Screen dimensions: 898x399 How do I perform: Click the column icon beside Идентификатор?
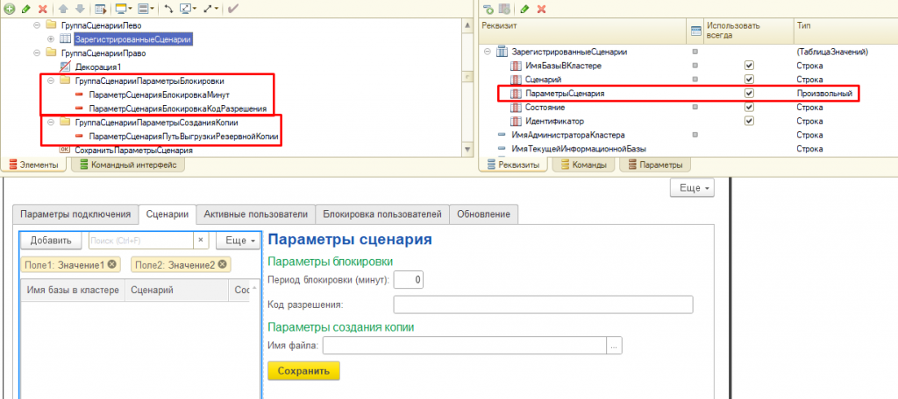pos(515,121)
